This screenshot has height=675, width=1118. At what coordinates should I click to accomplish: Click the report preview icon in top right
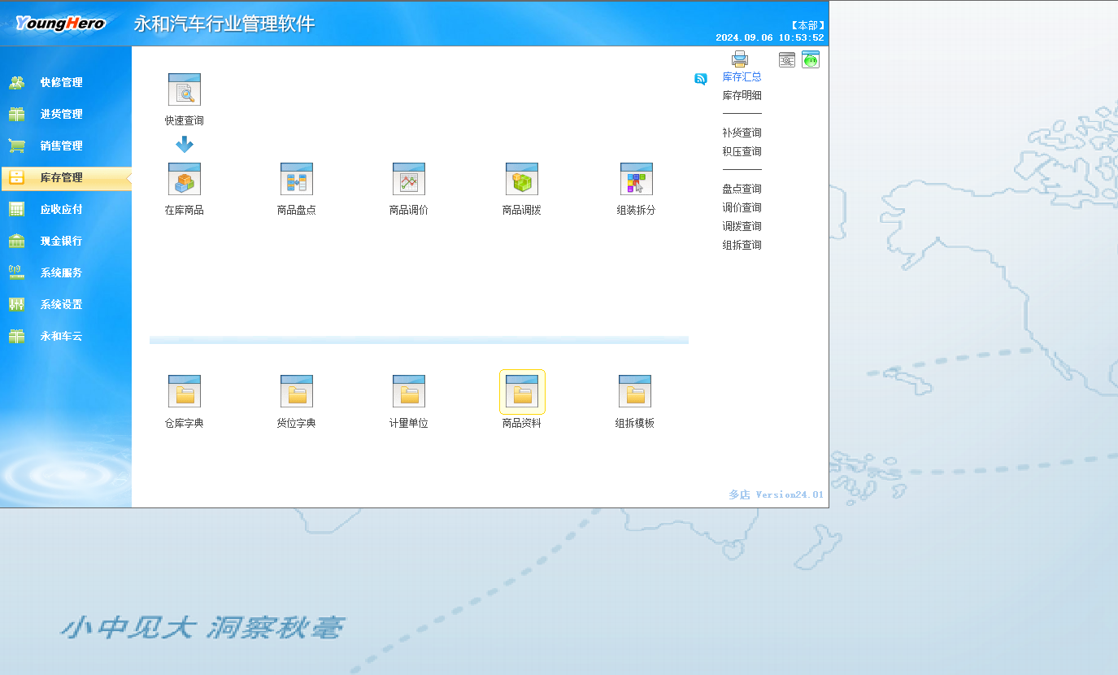click(786, 59)
